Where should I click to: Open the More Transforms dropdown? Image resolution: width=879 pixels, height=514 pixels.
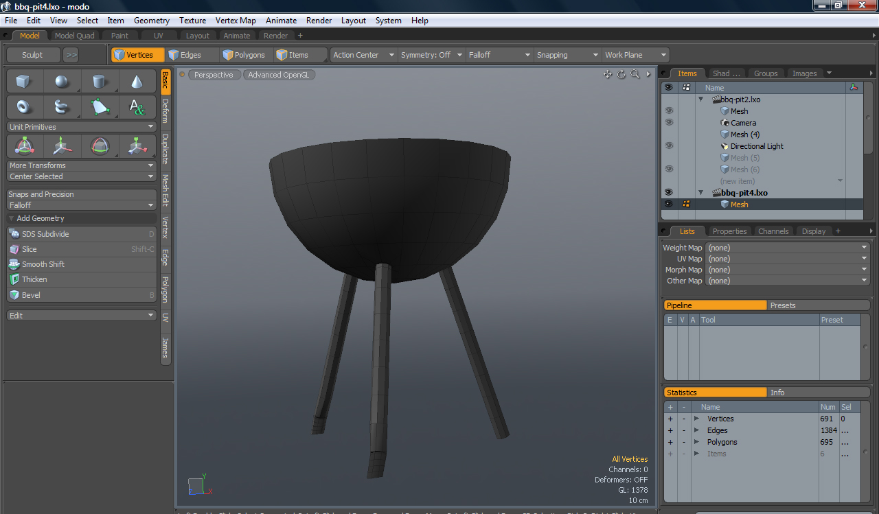(x=82, y=165)
